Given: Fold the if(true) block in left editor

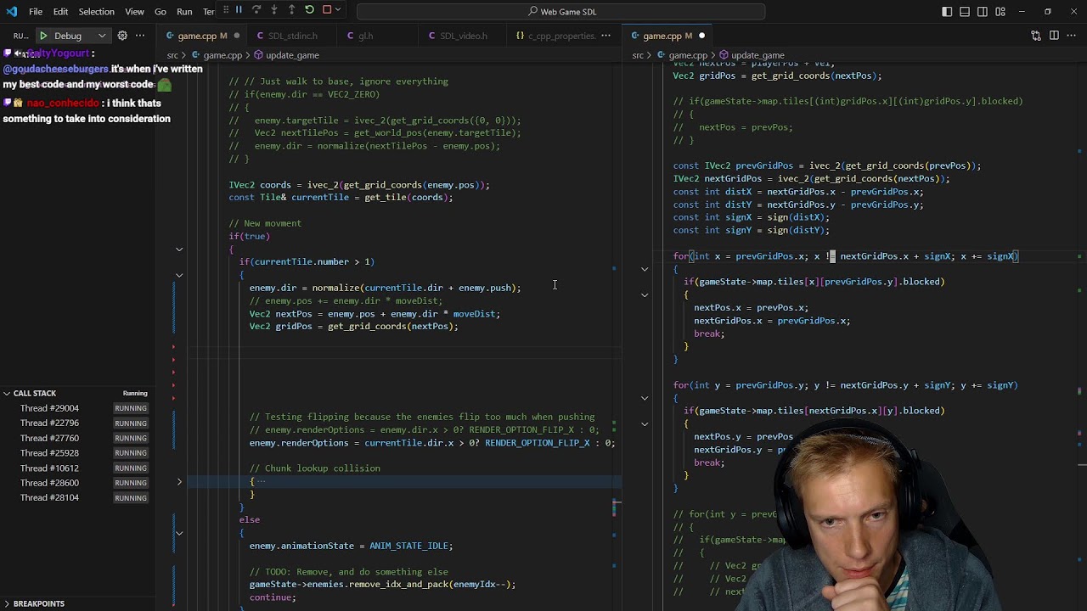Looking at the screenshot, I should [179, 249].
